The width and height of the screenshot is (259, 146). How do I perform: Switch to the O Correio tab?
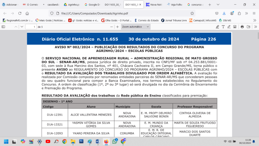(x=31, y=5)
